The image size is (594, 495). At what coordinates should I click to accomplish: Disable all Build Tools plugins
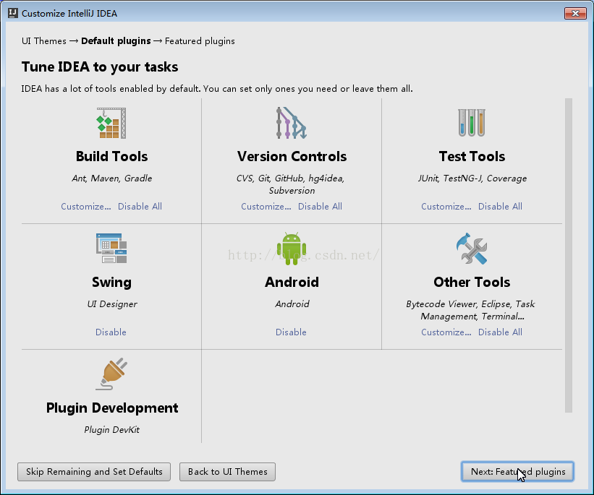pos(140,207)
